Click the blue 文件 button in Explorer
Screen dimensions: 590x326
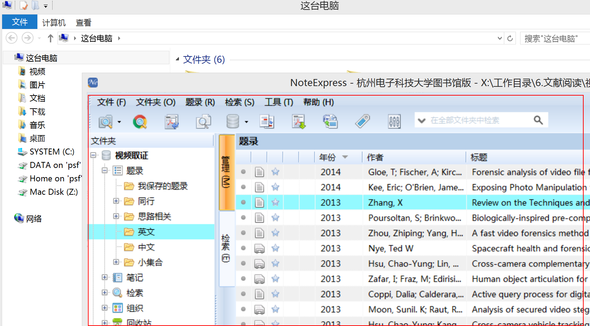pyautogui.click(x=20, y=22)
